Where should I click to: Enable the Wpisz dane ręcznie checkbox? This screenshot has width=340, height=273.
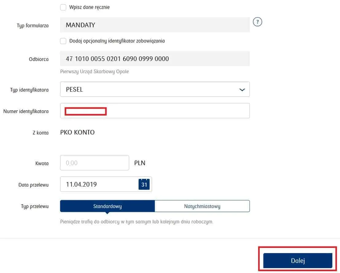click(63, 7)
